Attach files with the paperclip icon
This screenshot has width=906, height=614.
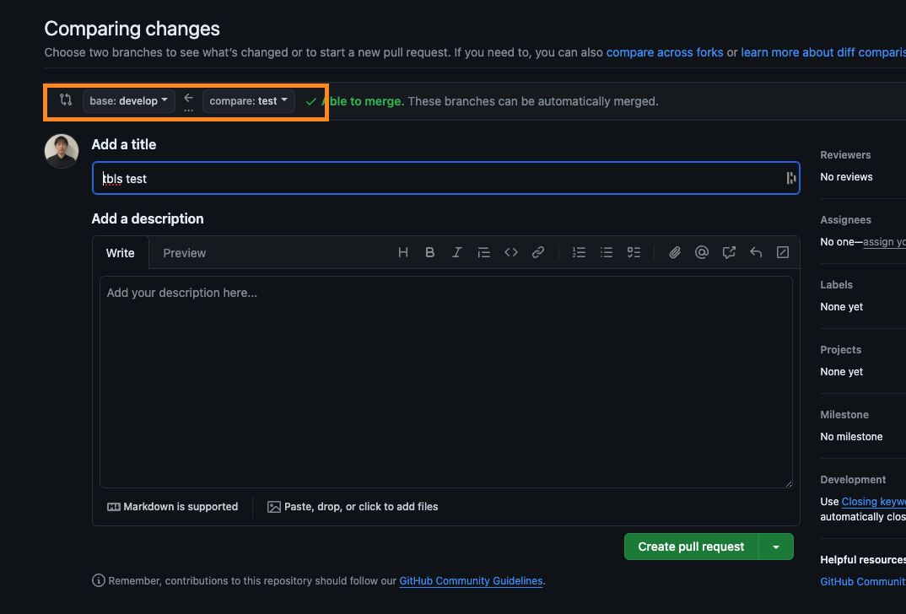point(674,252)
